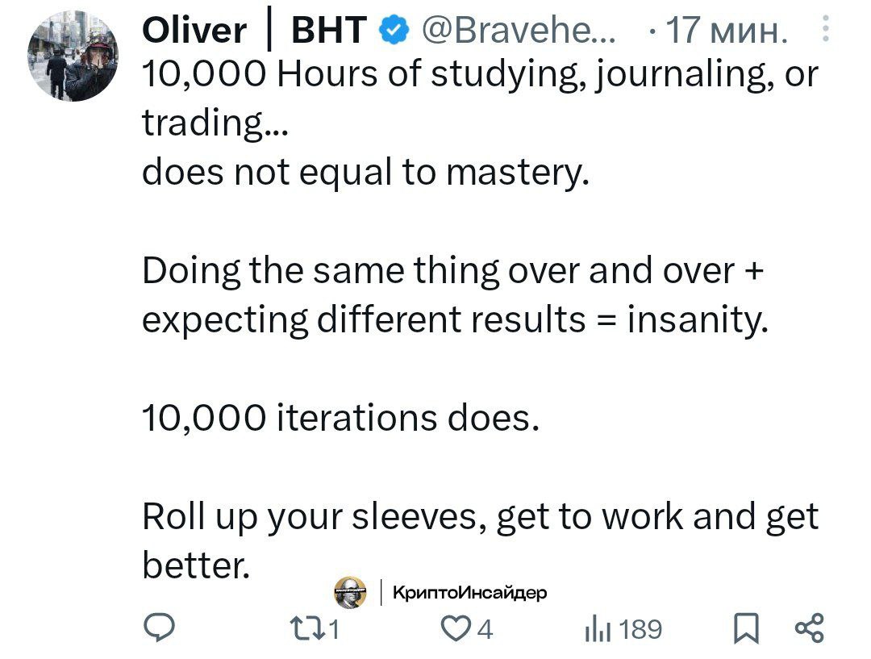
Task: Click the blue verified badge
Action: click(394, 30)
